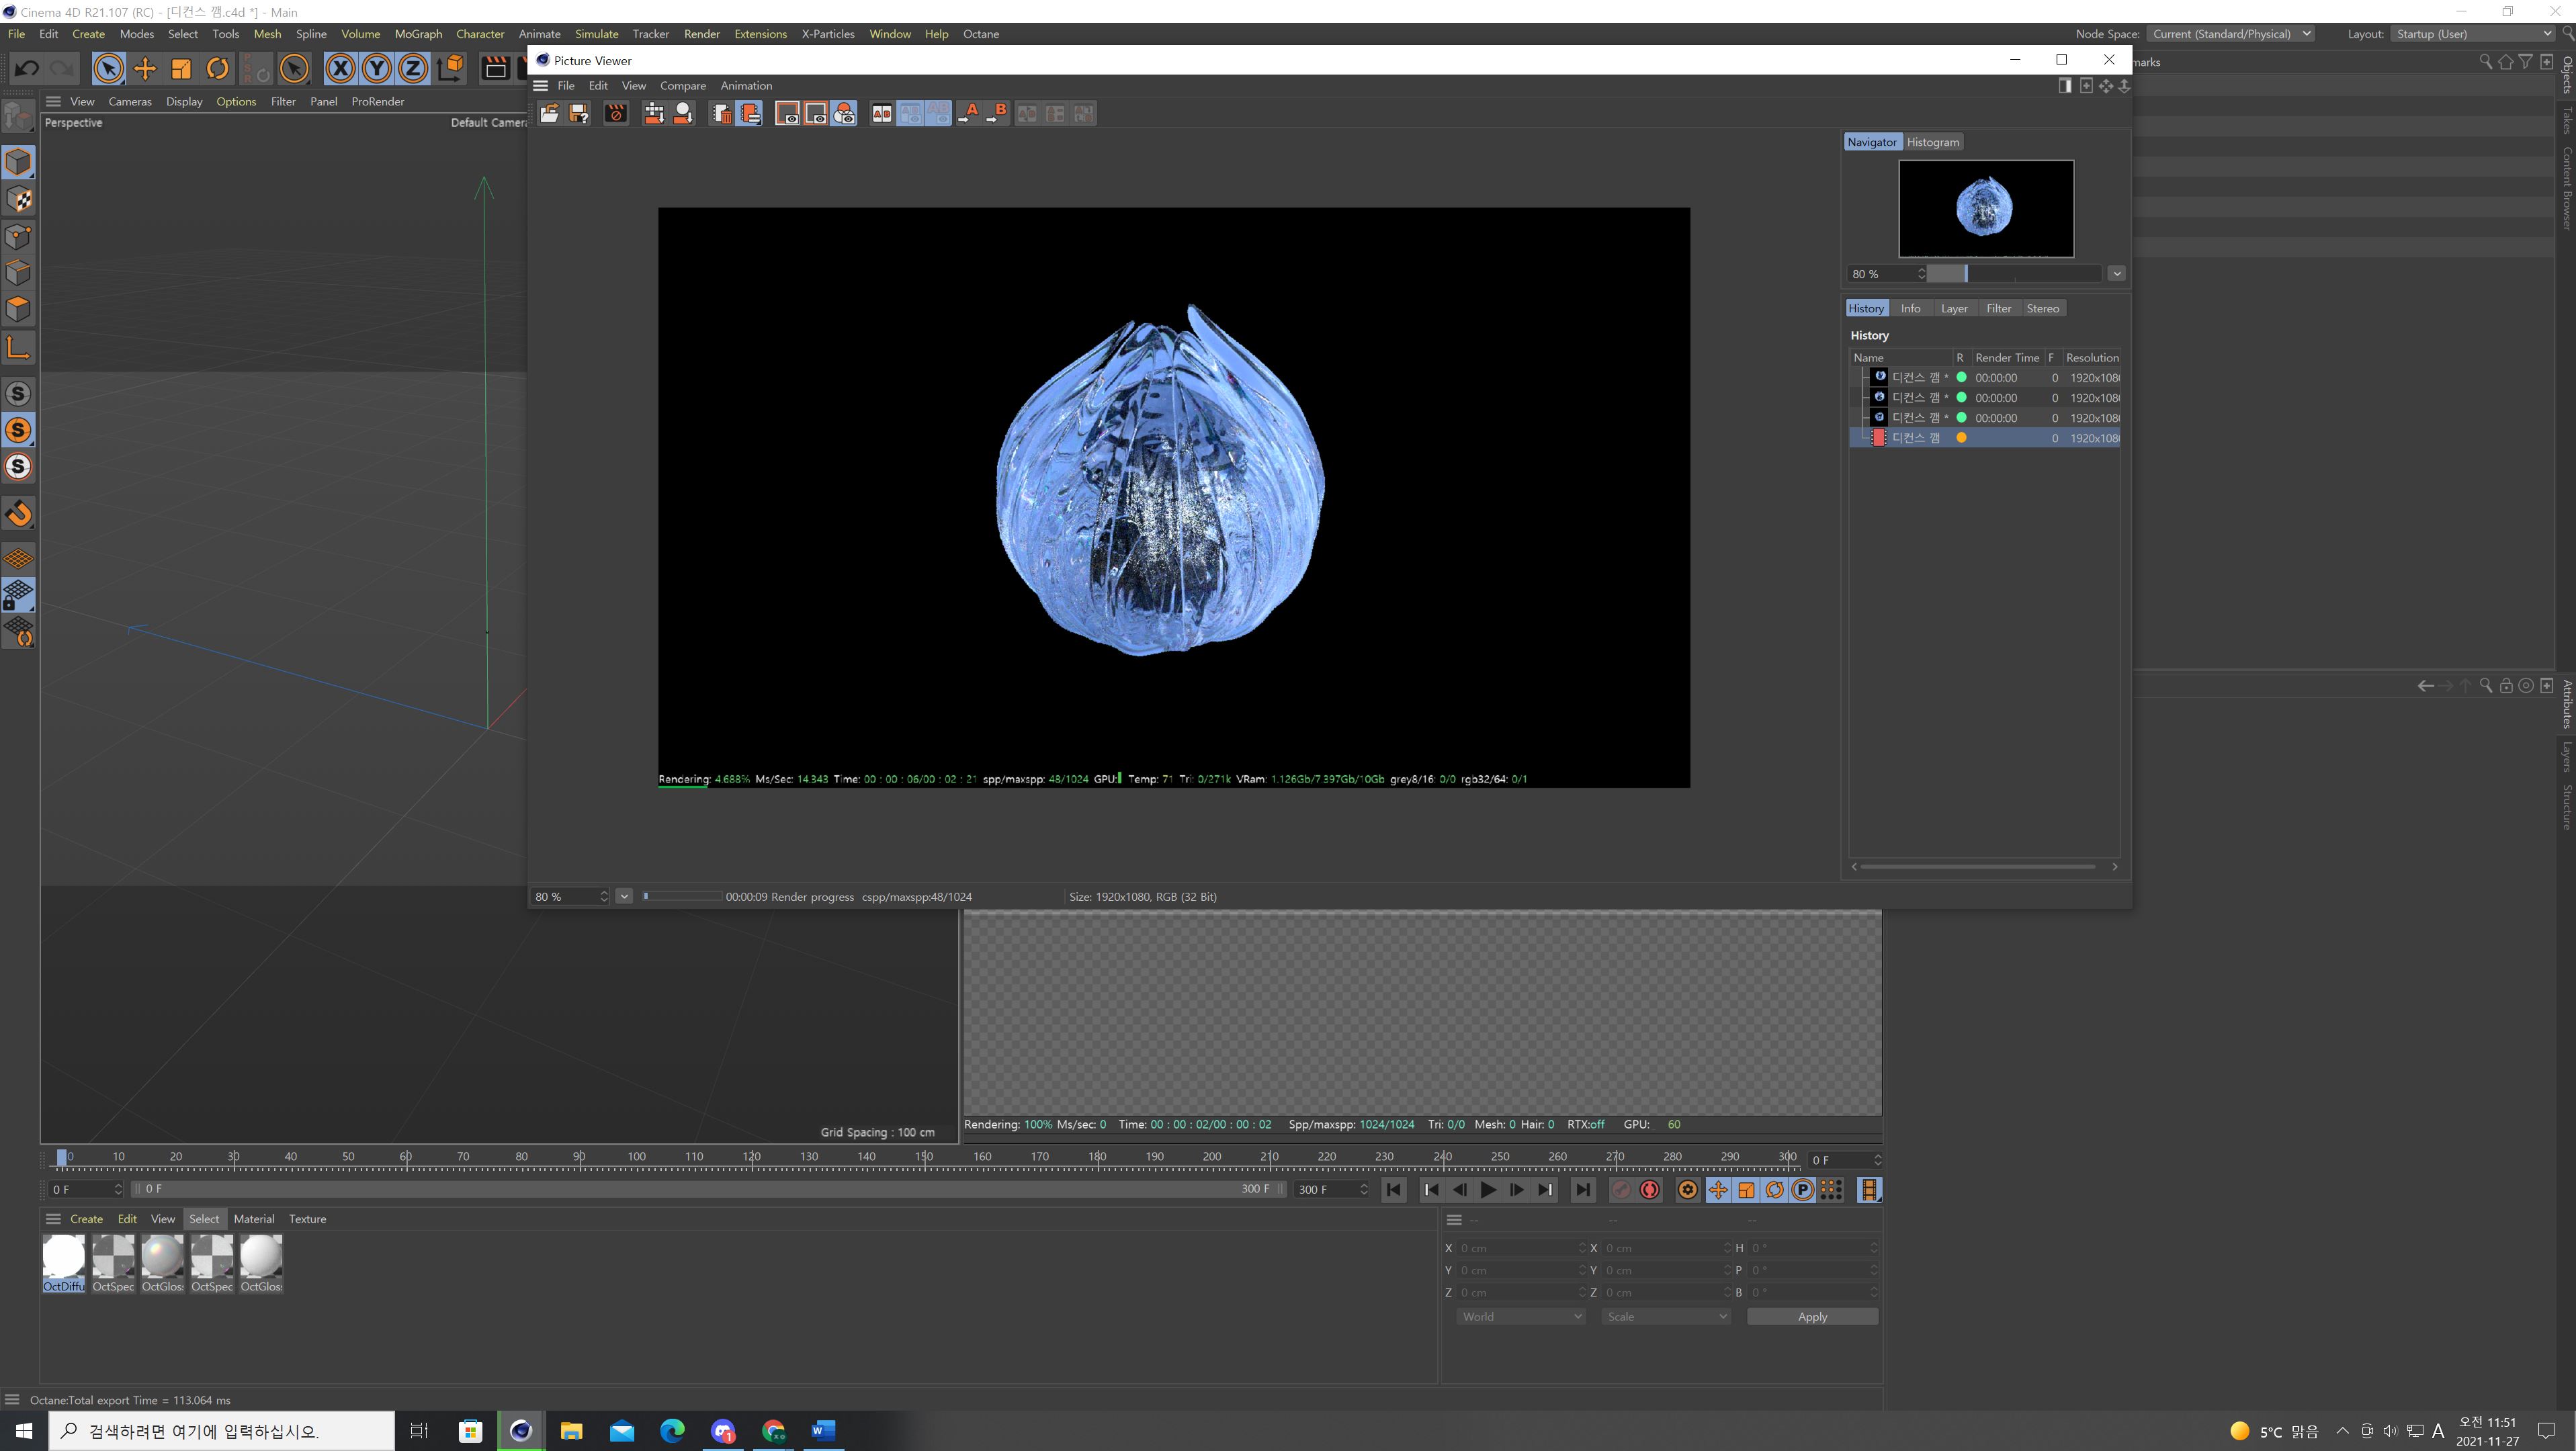Select the Rotate tool

pos(217,68)
